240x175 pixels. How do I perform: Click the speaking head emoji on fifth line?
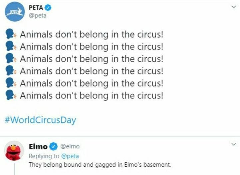pyautogui.click(x=11, y=84)
